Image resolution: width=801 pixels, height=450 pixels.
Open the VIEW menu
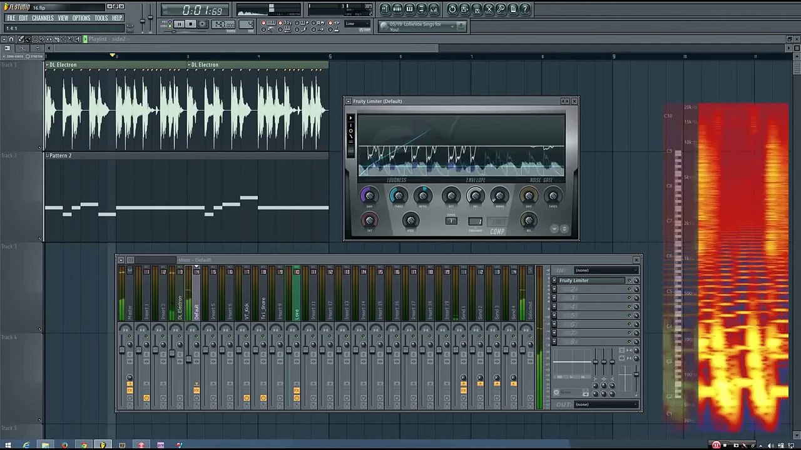63,18
